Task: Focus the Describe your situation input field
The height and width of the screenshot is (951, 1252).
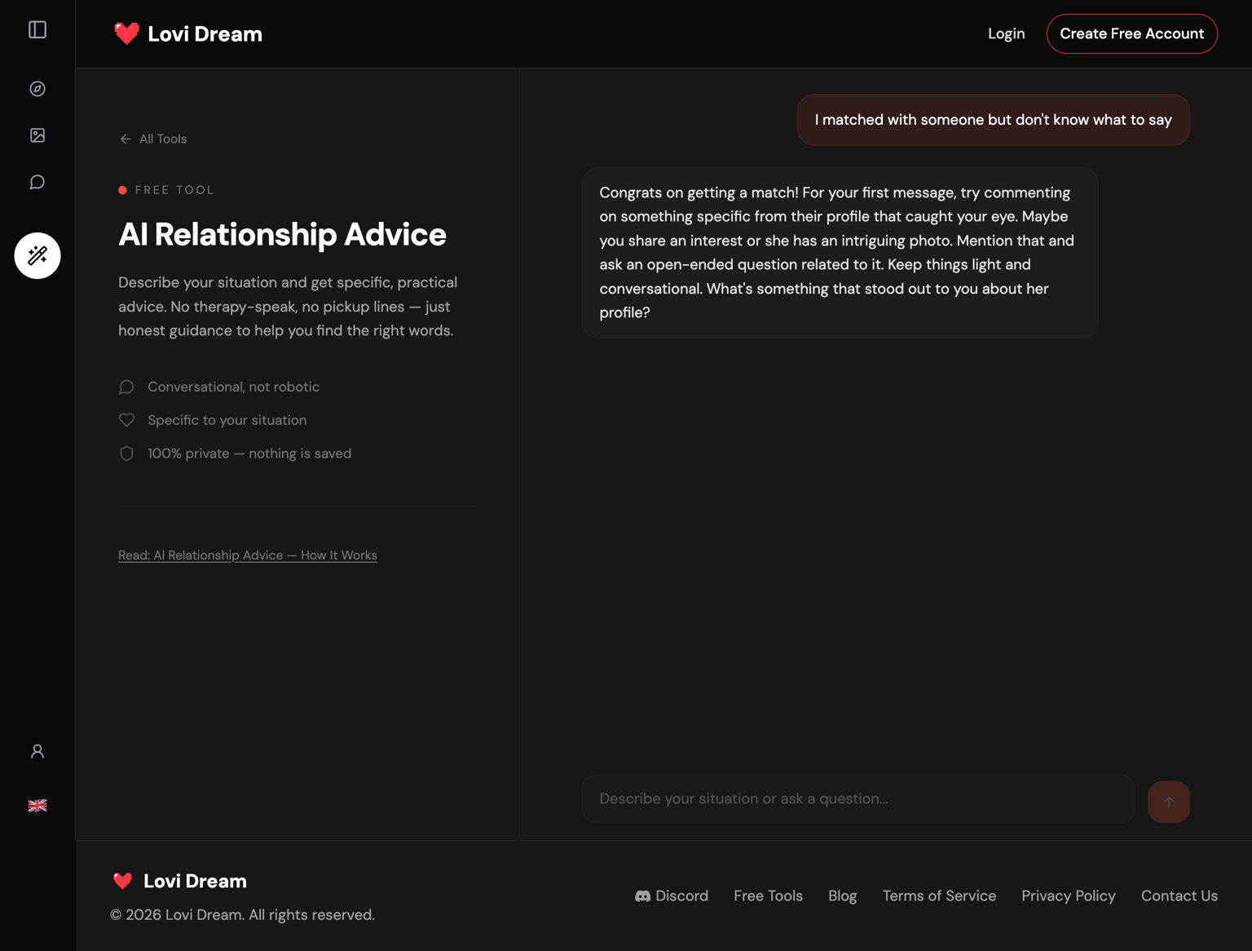Action: (x=858, y=798)
